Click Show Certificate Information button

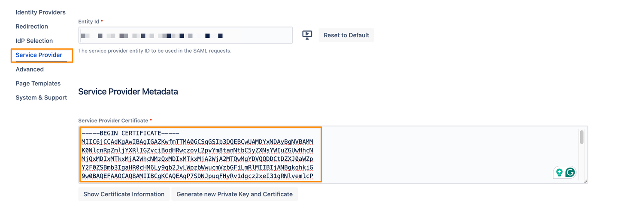(124, 194)
